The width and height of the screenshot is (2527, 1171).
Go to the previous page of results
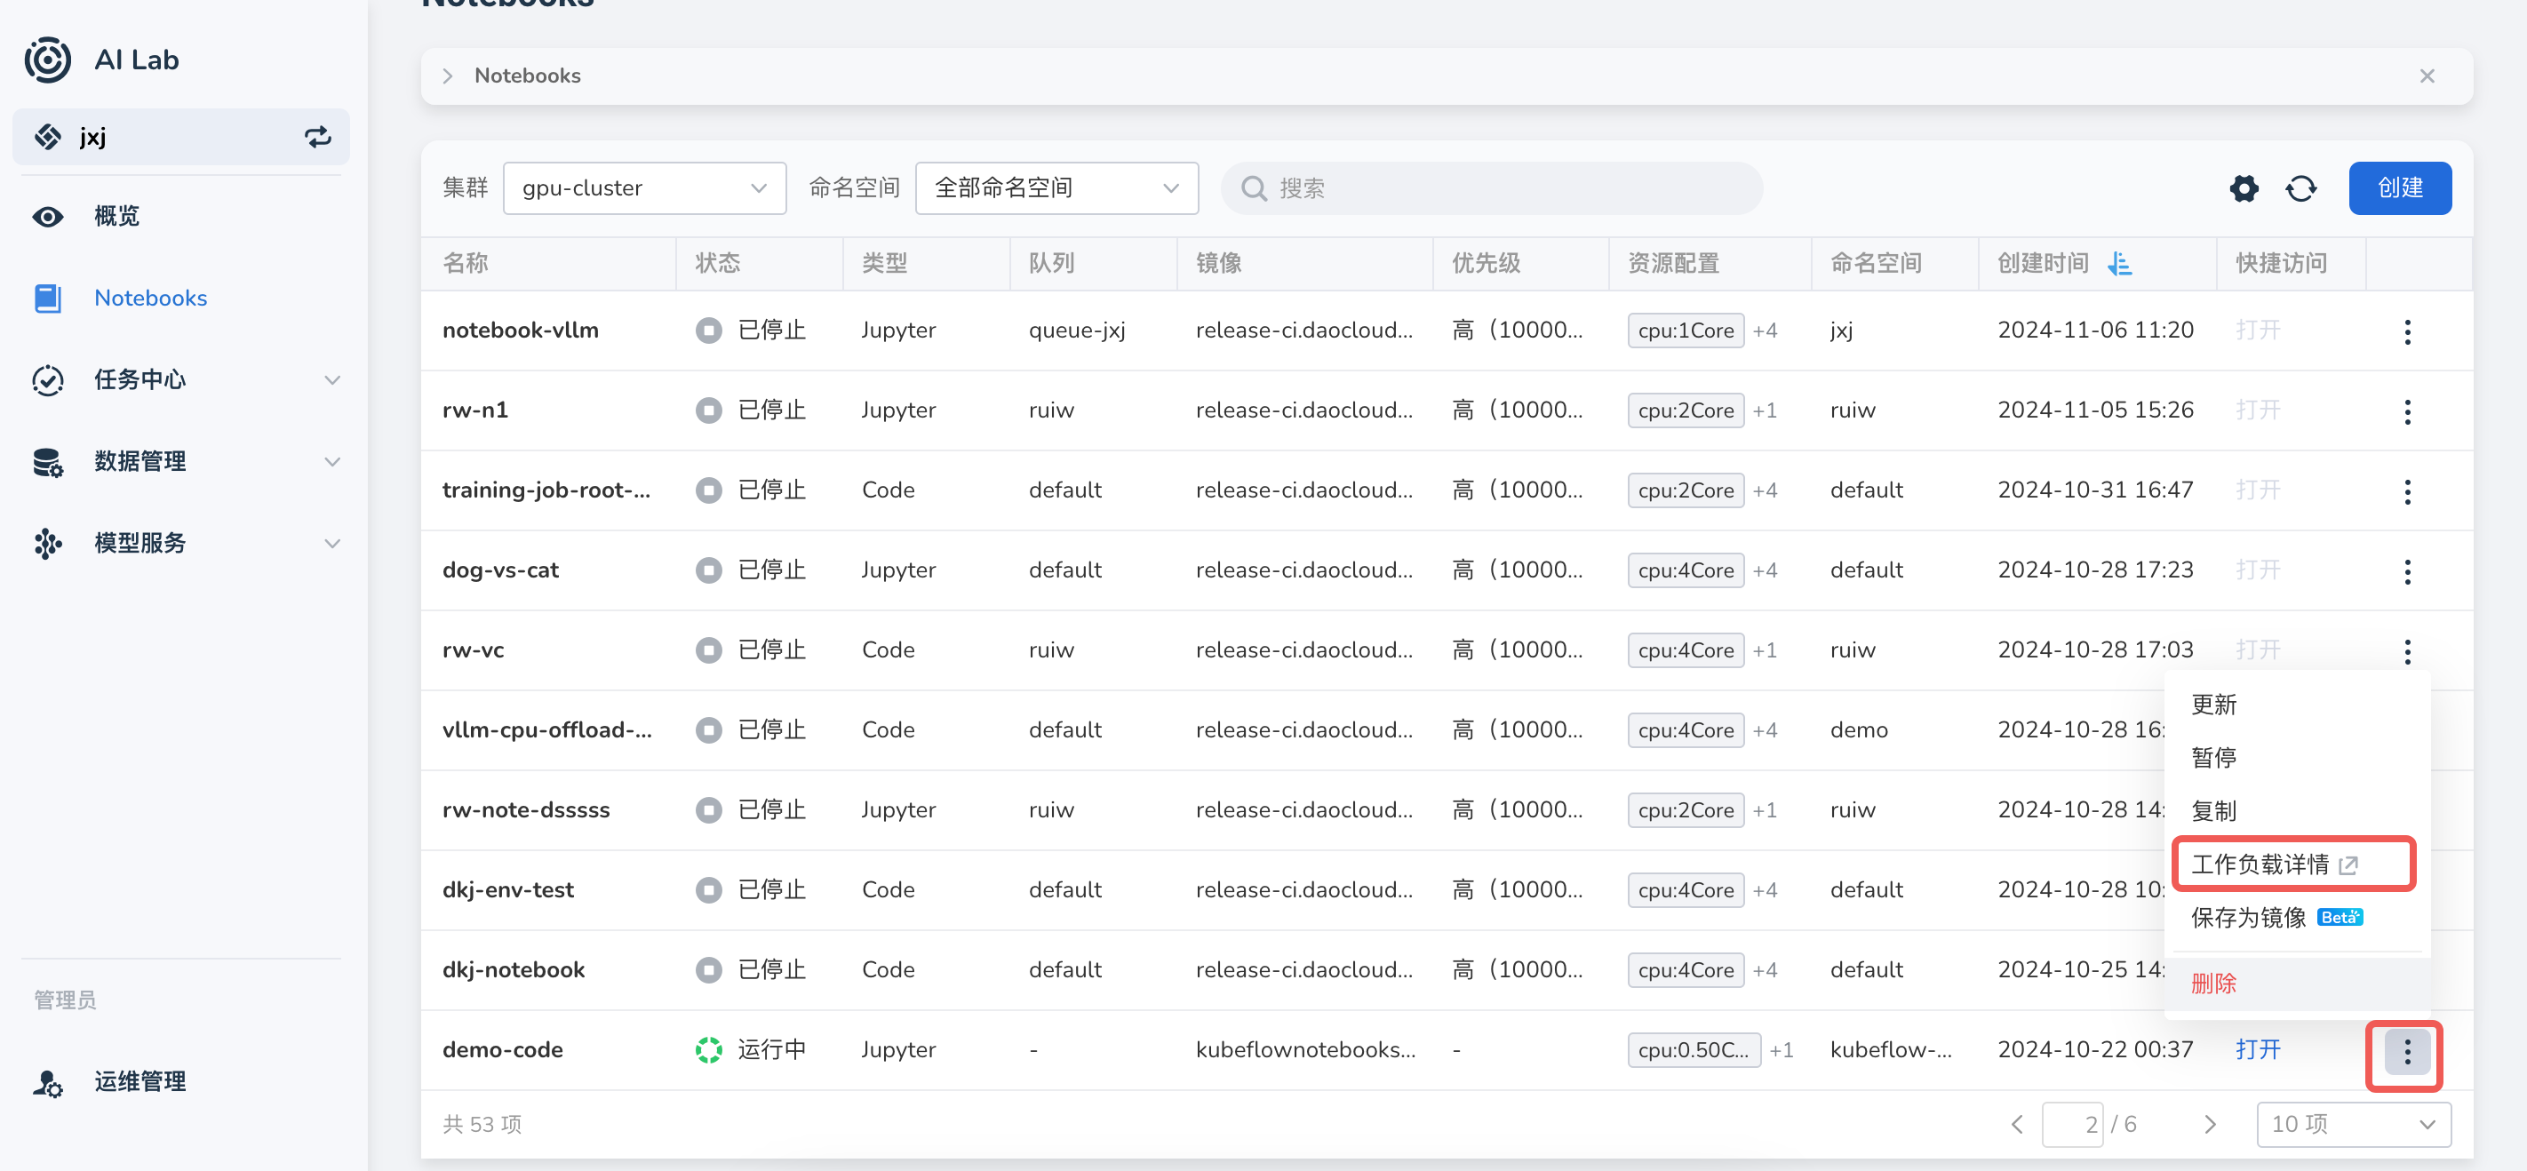(2017, 1125)
